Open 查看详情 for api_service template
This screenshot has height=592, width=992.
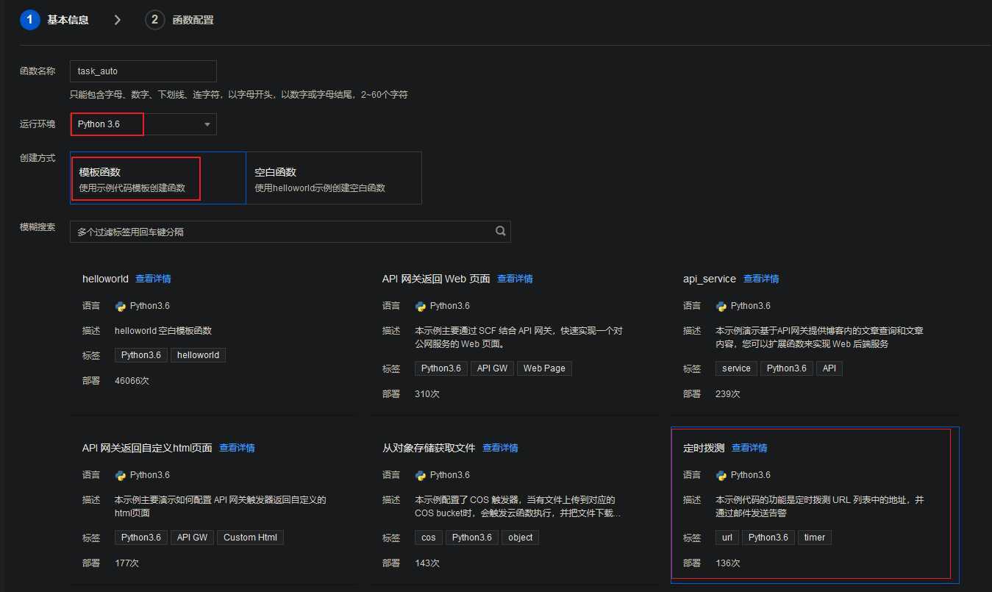point(761,279)
